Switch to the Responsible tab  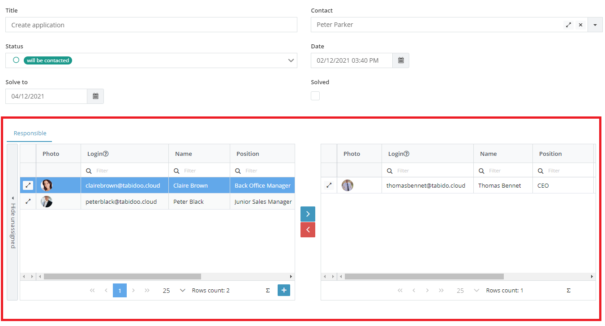(x=30, y=133)
